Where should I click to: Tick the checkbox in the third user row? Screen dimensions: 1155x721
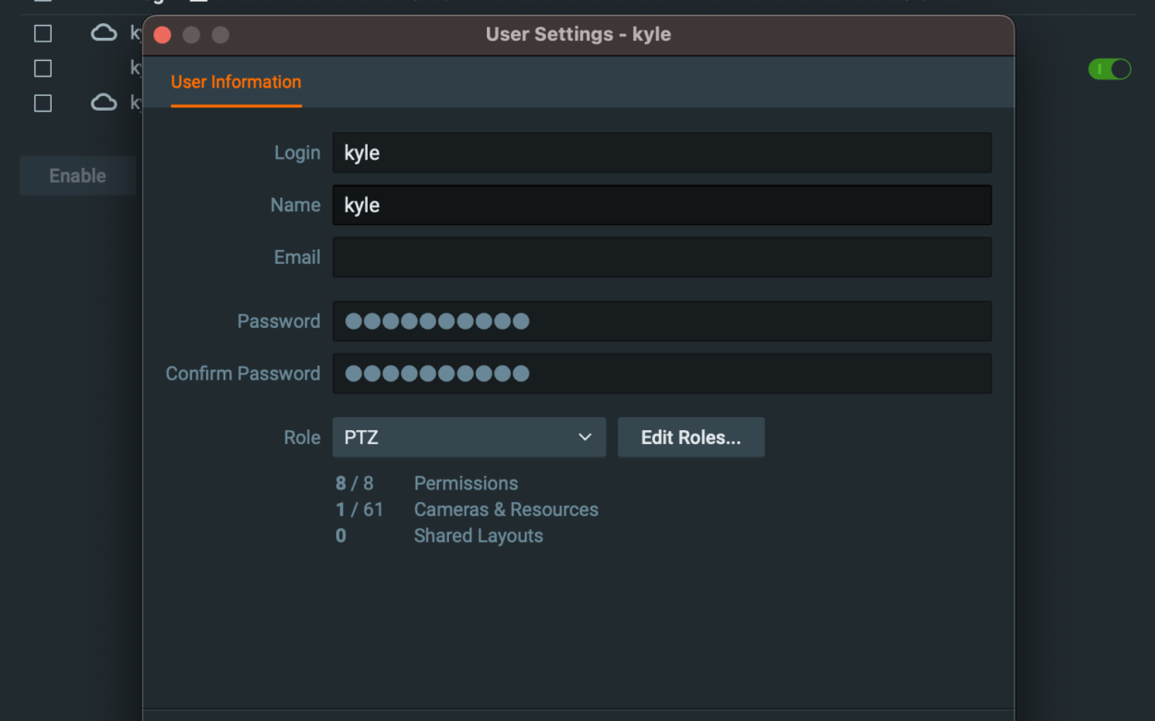(43, 103)
